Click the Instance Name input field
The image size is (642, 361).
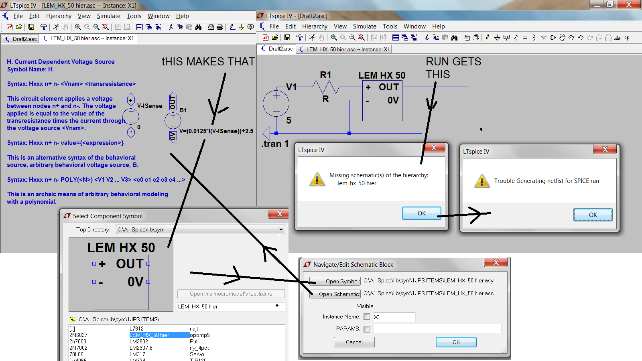394,317
